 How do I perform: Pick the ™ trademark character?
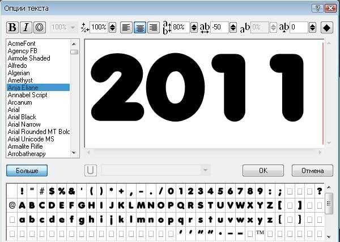[260, 233]
